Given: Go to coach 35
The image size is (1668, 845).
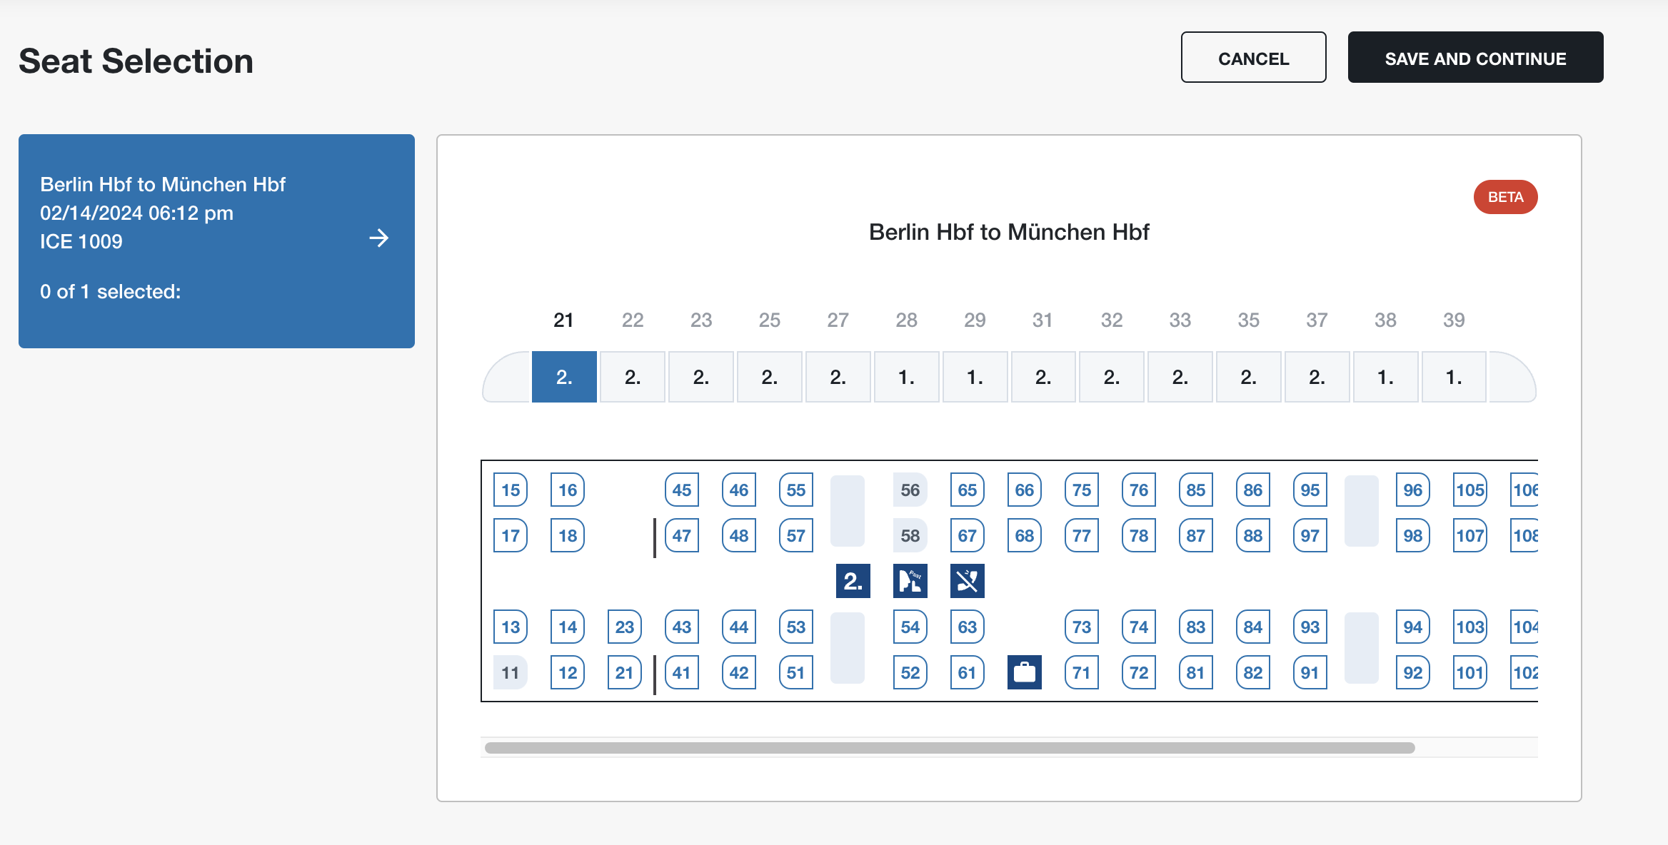Looking at the screenshot, I should click(1248, 377).
